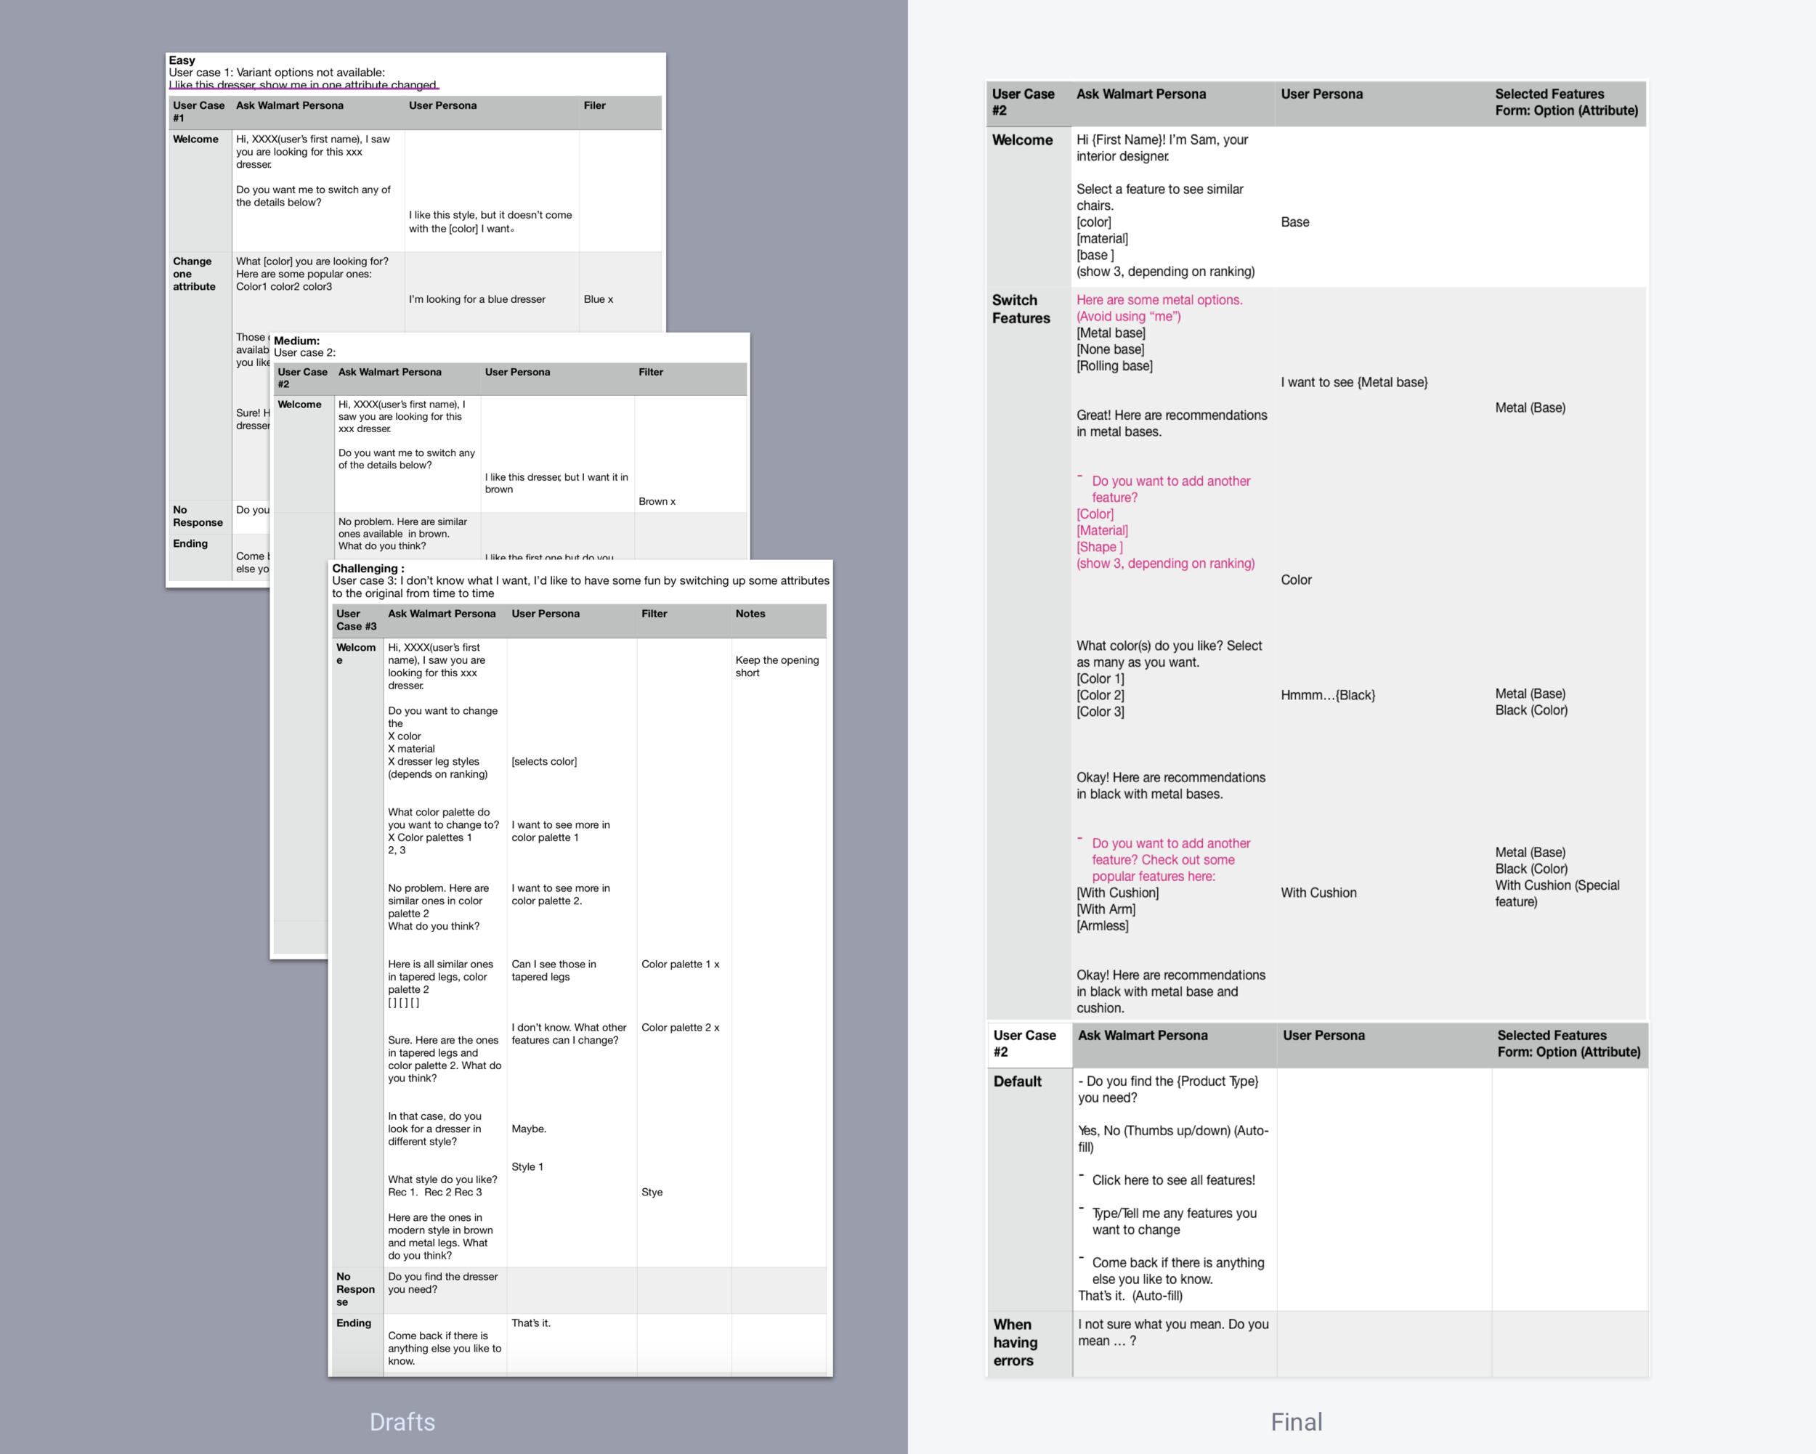Click the '[Metal base]' option text
The height and width of the screenshot is (1454, 1816).
click(1110, 333)
